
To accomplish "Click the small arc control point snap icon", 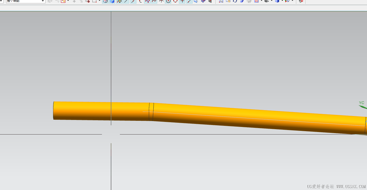I will coord(140,1).
